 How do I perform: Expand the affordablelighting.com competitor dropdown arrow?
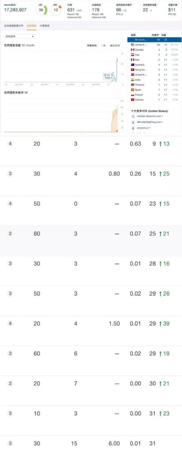[x=163, y=122]
